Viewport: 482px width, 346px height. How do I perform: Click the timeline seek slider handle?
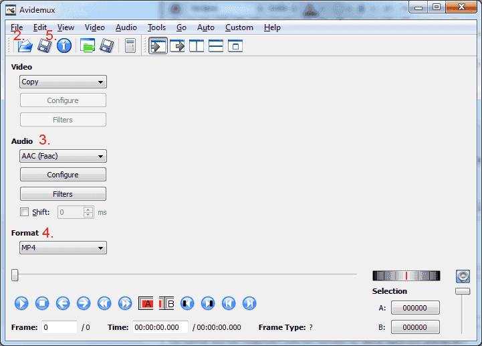tap(15, 275)
